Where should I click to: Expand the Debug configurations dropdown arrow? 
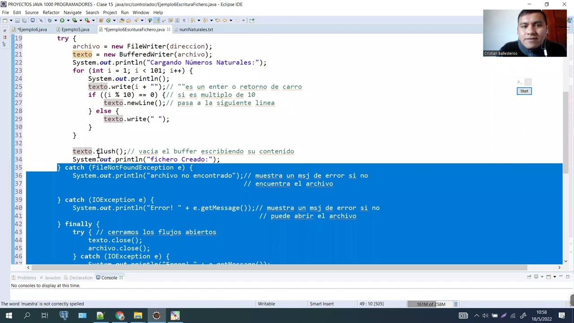tap(56, 20)
